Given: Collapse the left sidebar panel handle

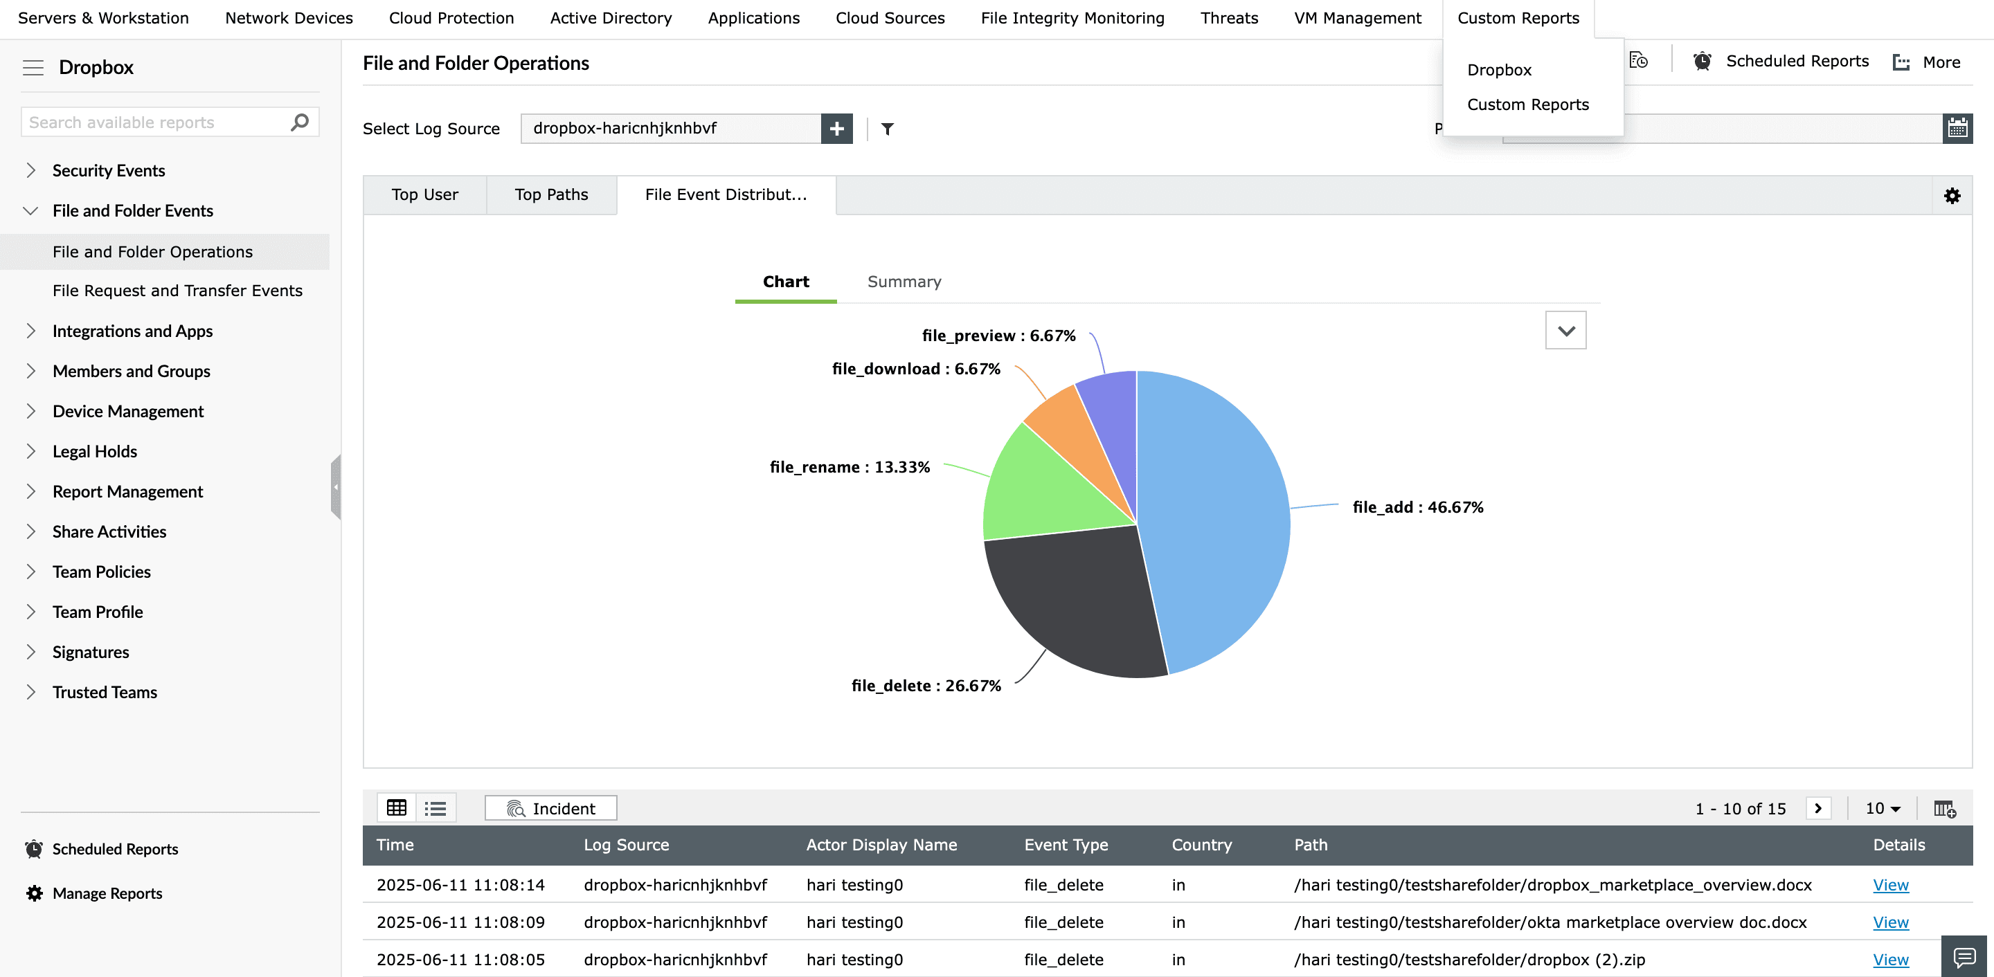Looking at the screenshot, I should 336,486.
